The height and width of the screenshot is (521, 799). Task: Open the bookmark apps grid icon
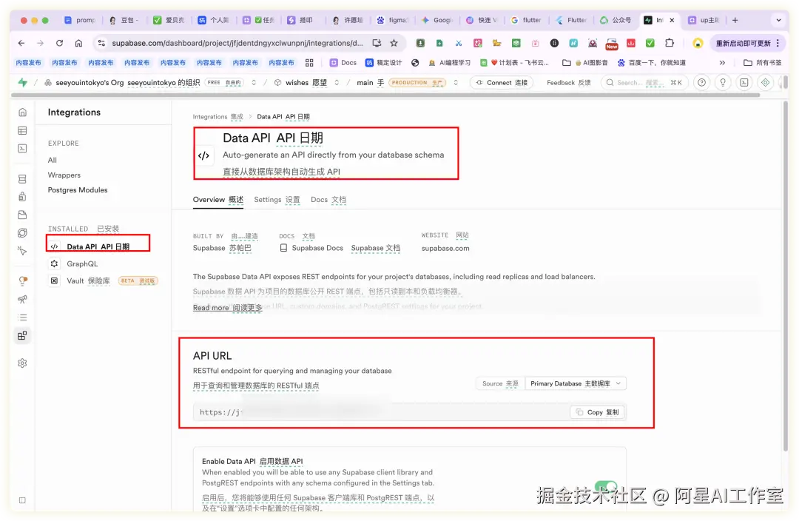309,63
